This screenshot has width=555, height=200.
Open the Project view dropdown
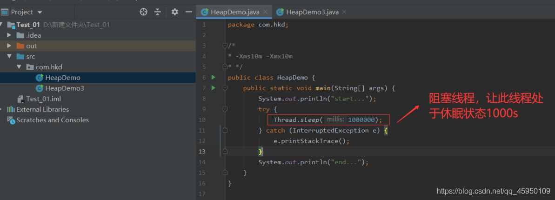pyautogui.click(x=40, y=12)
